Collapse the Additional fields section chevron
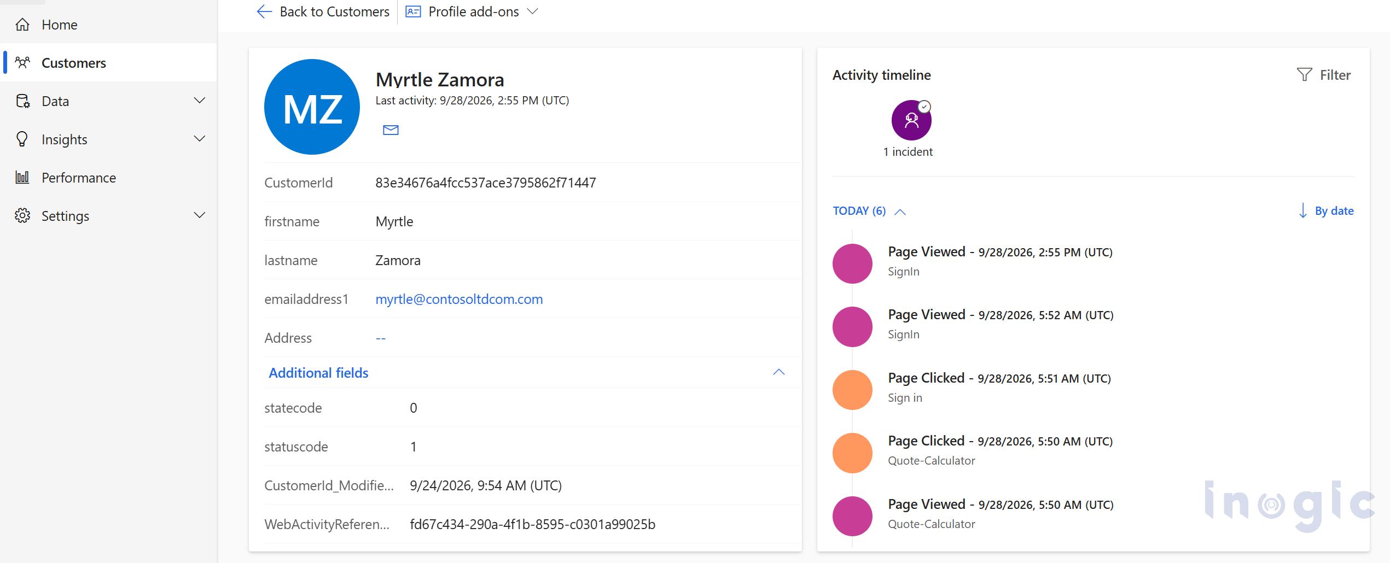The image size is (1390, 563). click(779, 372)
